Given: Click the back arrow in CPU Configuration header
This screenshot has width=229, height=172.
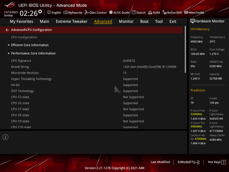Looking at the screenshot, I should pyautogui.click(x=7, y=30).
